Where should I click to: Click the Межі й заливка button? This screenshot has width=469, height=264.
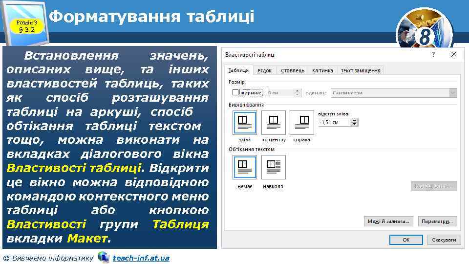388,221
